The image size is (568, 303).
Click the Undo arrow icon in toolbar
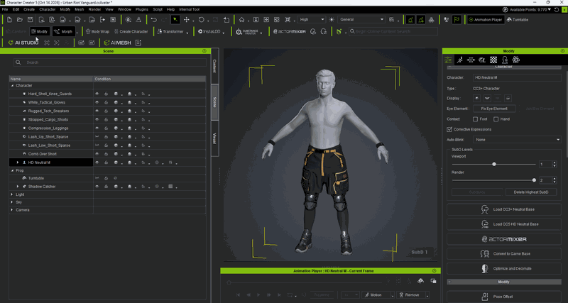[154, 20]
